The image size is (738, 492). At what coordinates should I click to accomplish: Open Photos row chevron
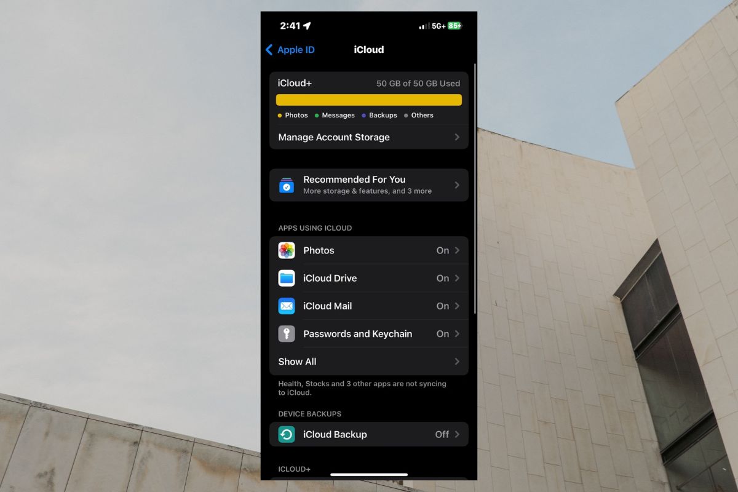click(457, 250)
